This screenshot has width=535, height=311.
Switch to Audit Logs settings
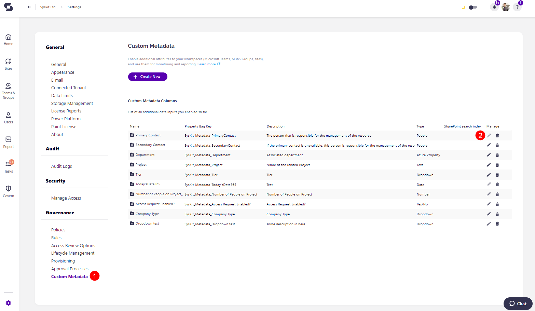pyautogui.click(x=61, y=166)
